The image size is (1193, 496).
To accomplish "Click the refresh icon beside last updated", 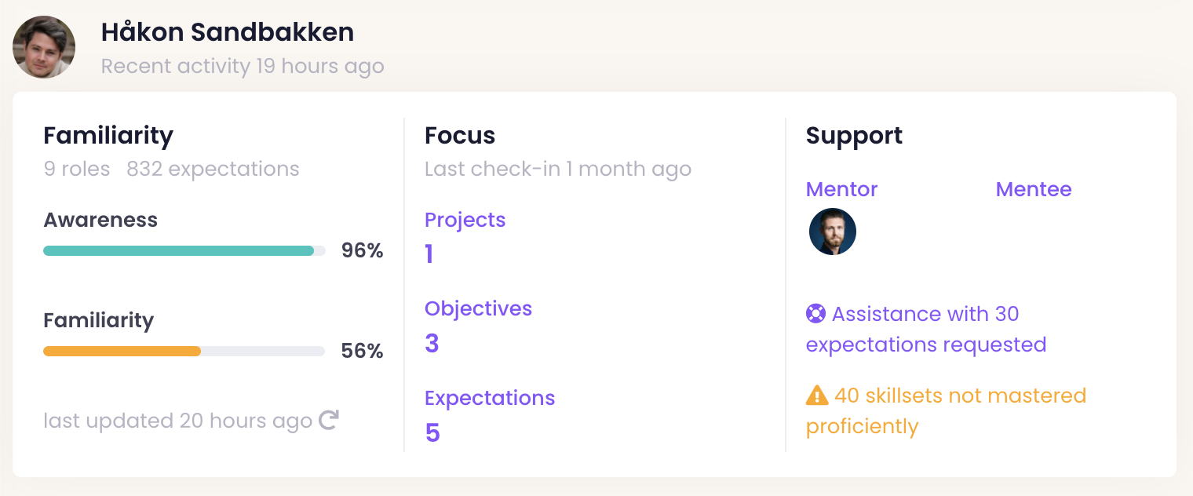I will click(x=329, y=421).
